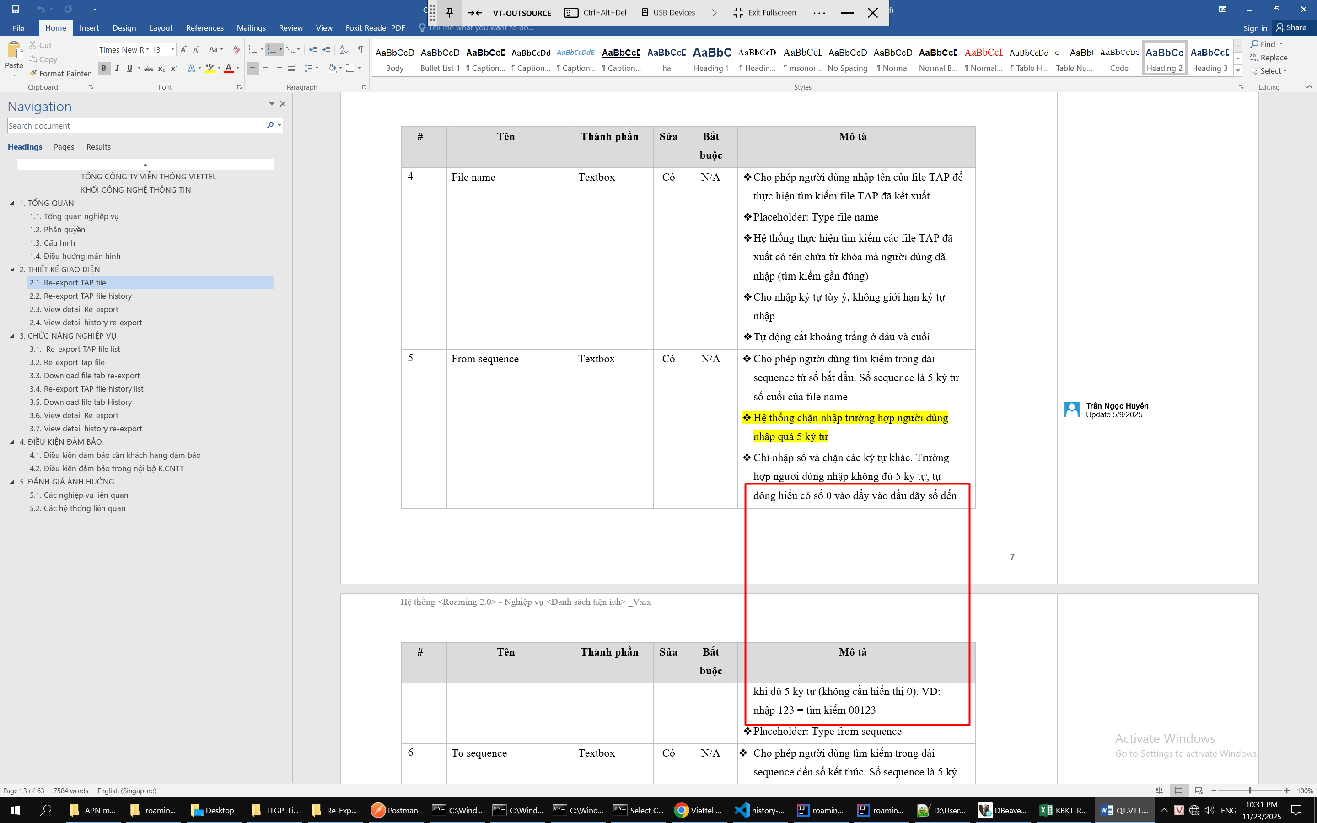Toggle Bold formatting button
The image size is (1317, 823).
103,68
